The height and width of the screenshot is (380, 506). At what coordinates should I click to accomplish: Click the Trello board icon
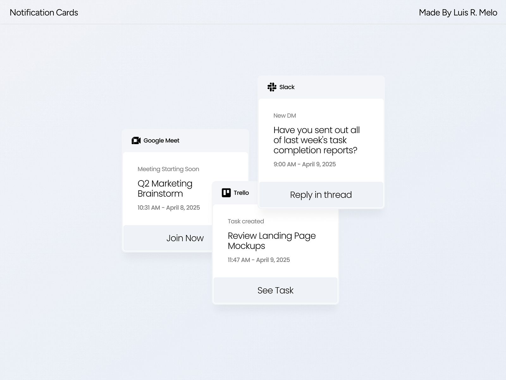click(x=226, y=193)
